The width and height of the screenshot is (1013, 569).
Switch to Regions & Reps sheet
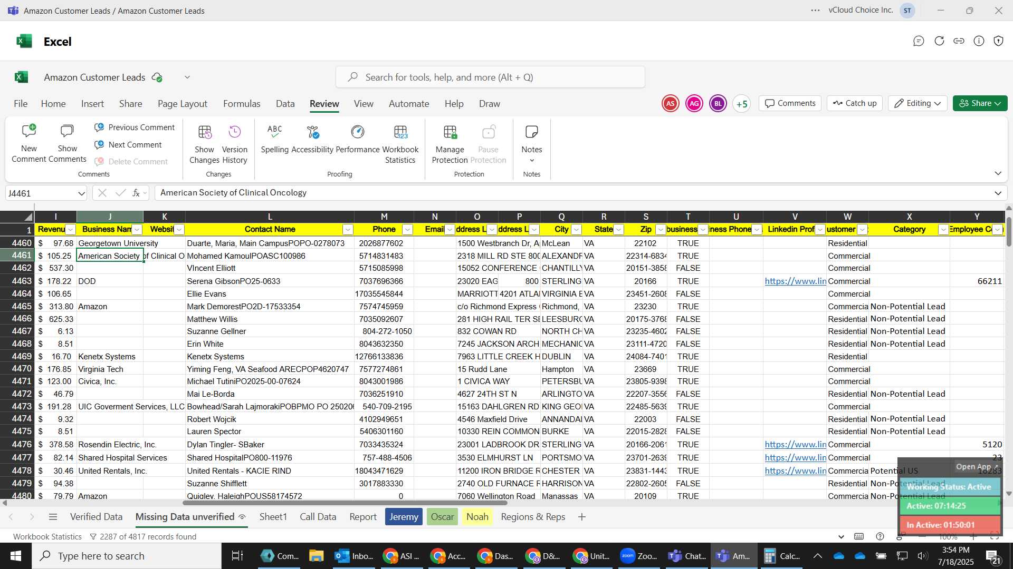(x=533, y=517)
